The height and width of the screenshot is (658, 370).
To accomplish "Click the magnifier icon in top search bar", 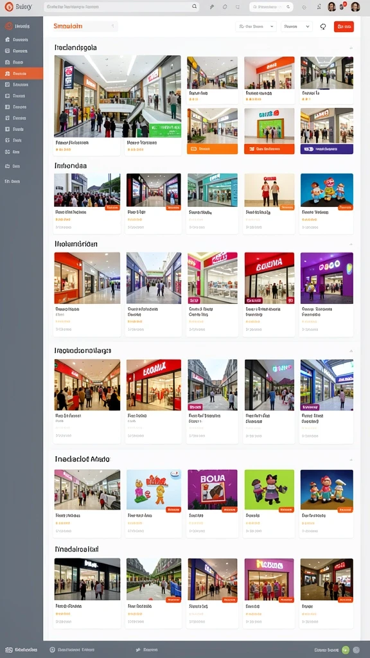I will click(x=194, y=6).
